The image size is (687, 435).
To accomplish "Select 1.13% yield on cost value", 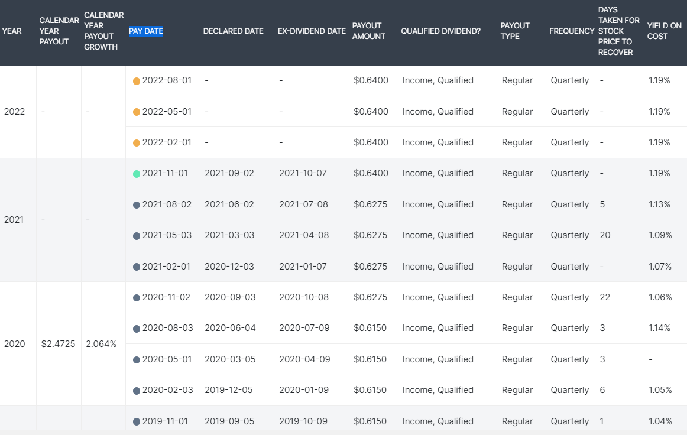I will tap(659, 204).
